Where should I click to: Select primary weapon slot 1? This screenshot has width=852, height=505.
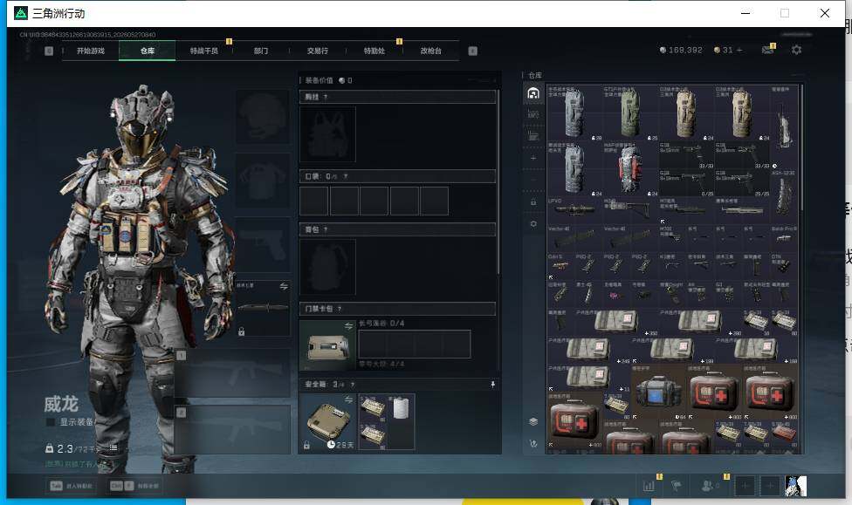tap(232, 373)
